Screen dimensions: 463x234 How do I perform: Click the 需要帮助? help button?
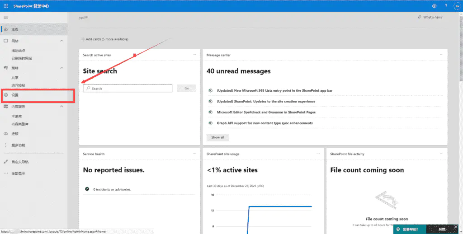(410, 229)
